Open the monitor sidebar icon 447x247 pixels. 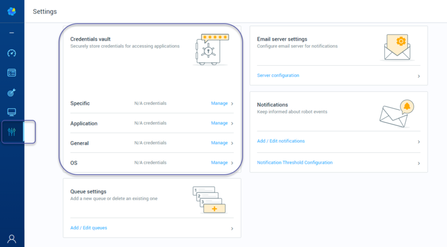click(x=12, y=112)
